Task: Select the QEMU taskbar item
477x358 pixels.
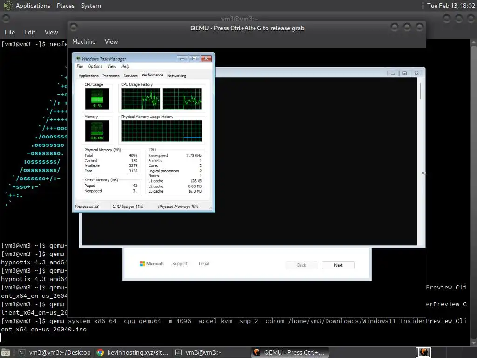Action: [x=289, y=352]
